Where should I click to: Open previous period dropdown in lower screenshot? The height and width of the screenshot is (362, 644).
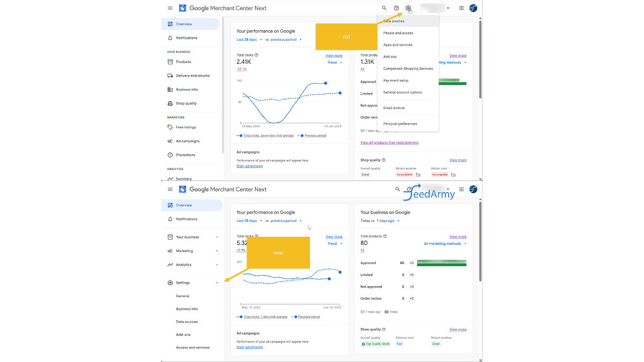click(286, 221)
